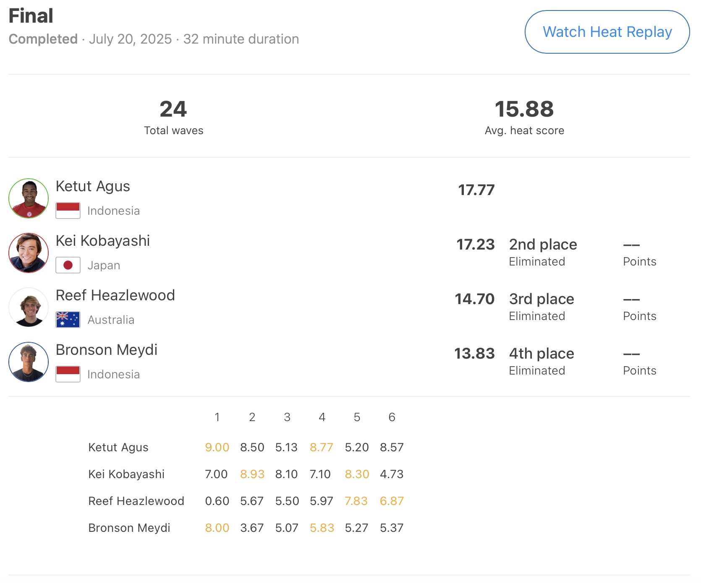Click the wave 6 column header
701x583 pixels.
392,417
